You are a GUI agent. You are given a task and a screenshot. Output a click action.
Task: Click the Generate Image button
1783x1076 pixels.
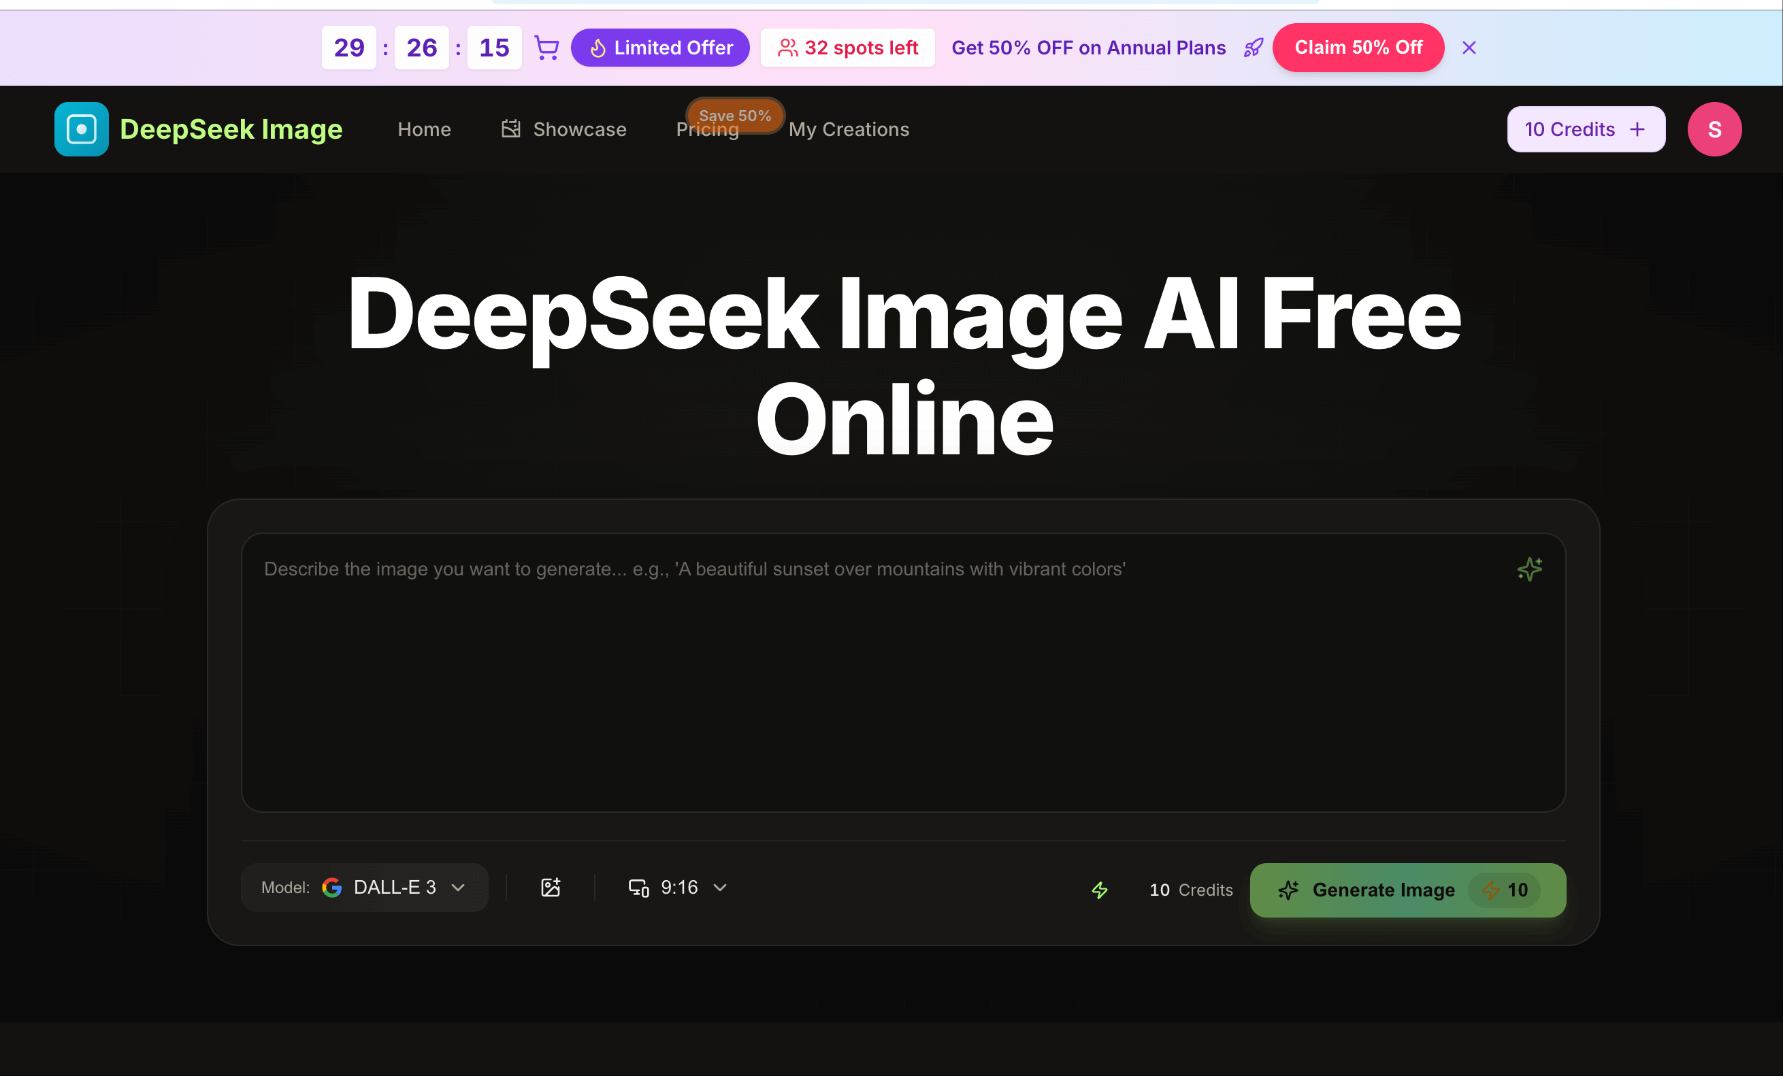(1384, 890)
